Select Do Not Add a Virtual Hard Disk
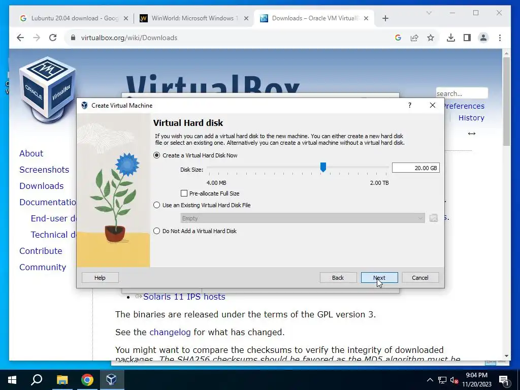Image resolution: width=520 pixels, height=390 pixels. (x=195, y=231)
